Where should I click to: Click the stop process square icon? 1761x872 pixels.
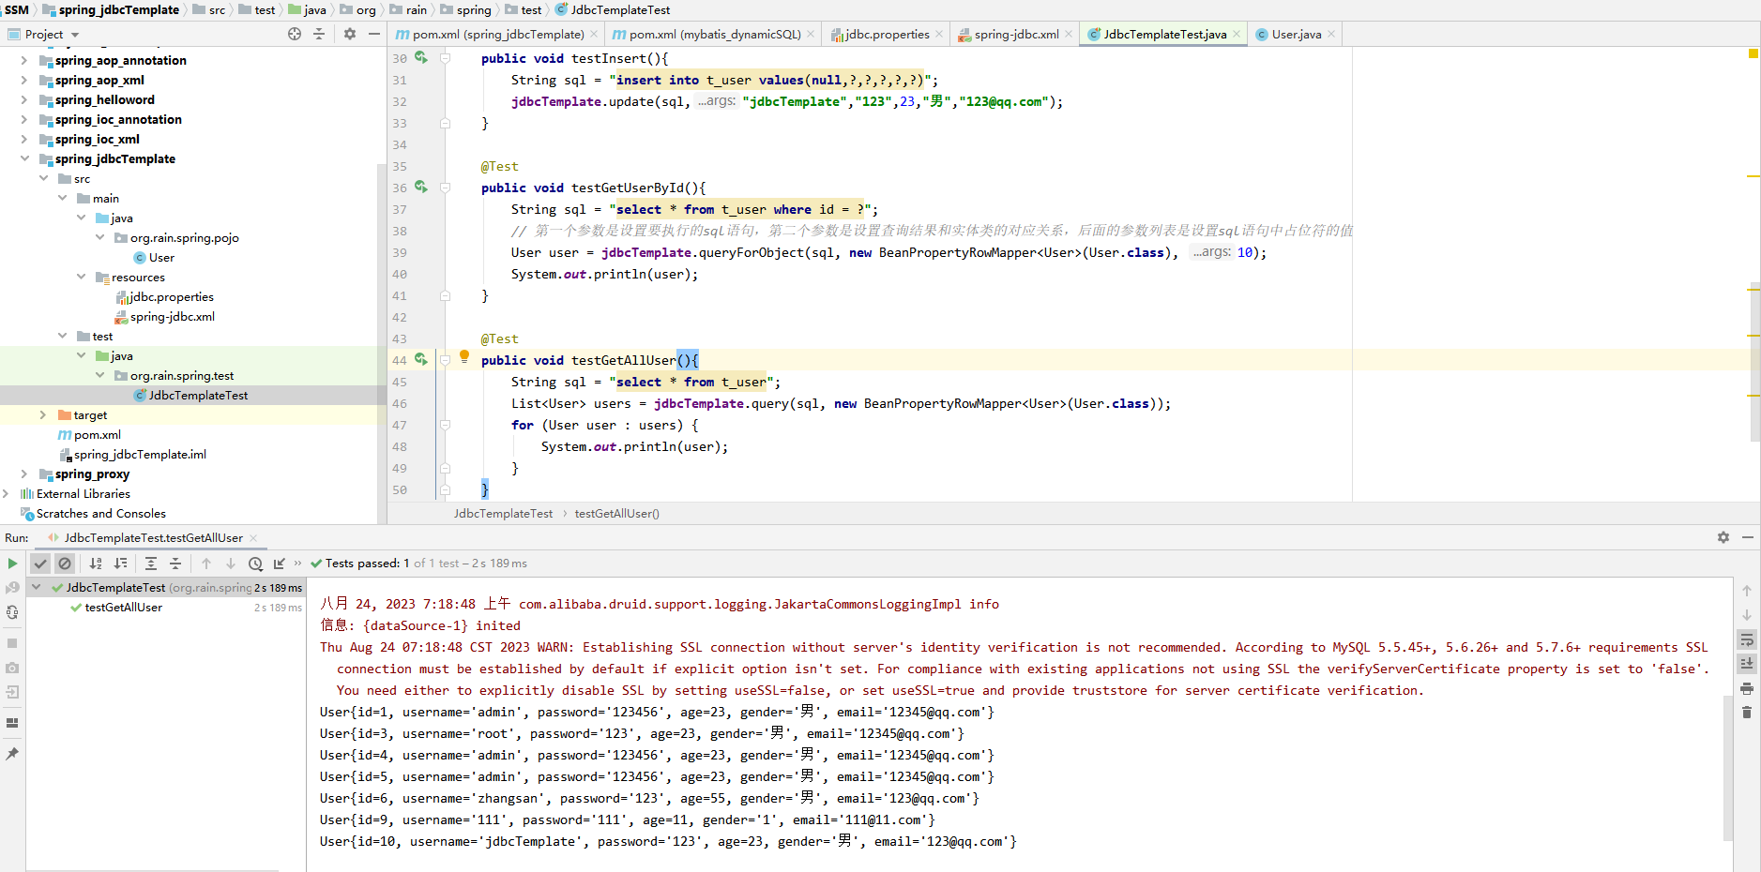[x=12, y=643]
